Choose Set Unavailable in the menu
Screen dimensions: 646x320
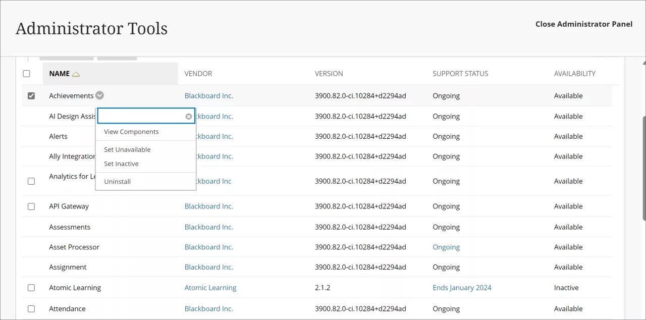[127, 149]
